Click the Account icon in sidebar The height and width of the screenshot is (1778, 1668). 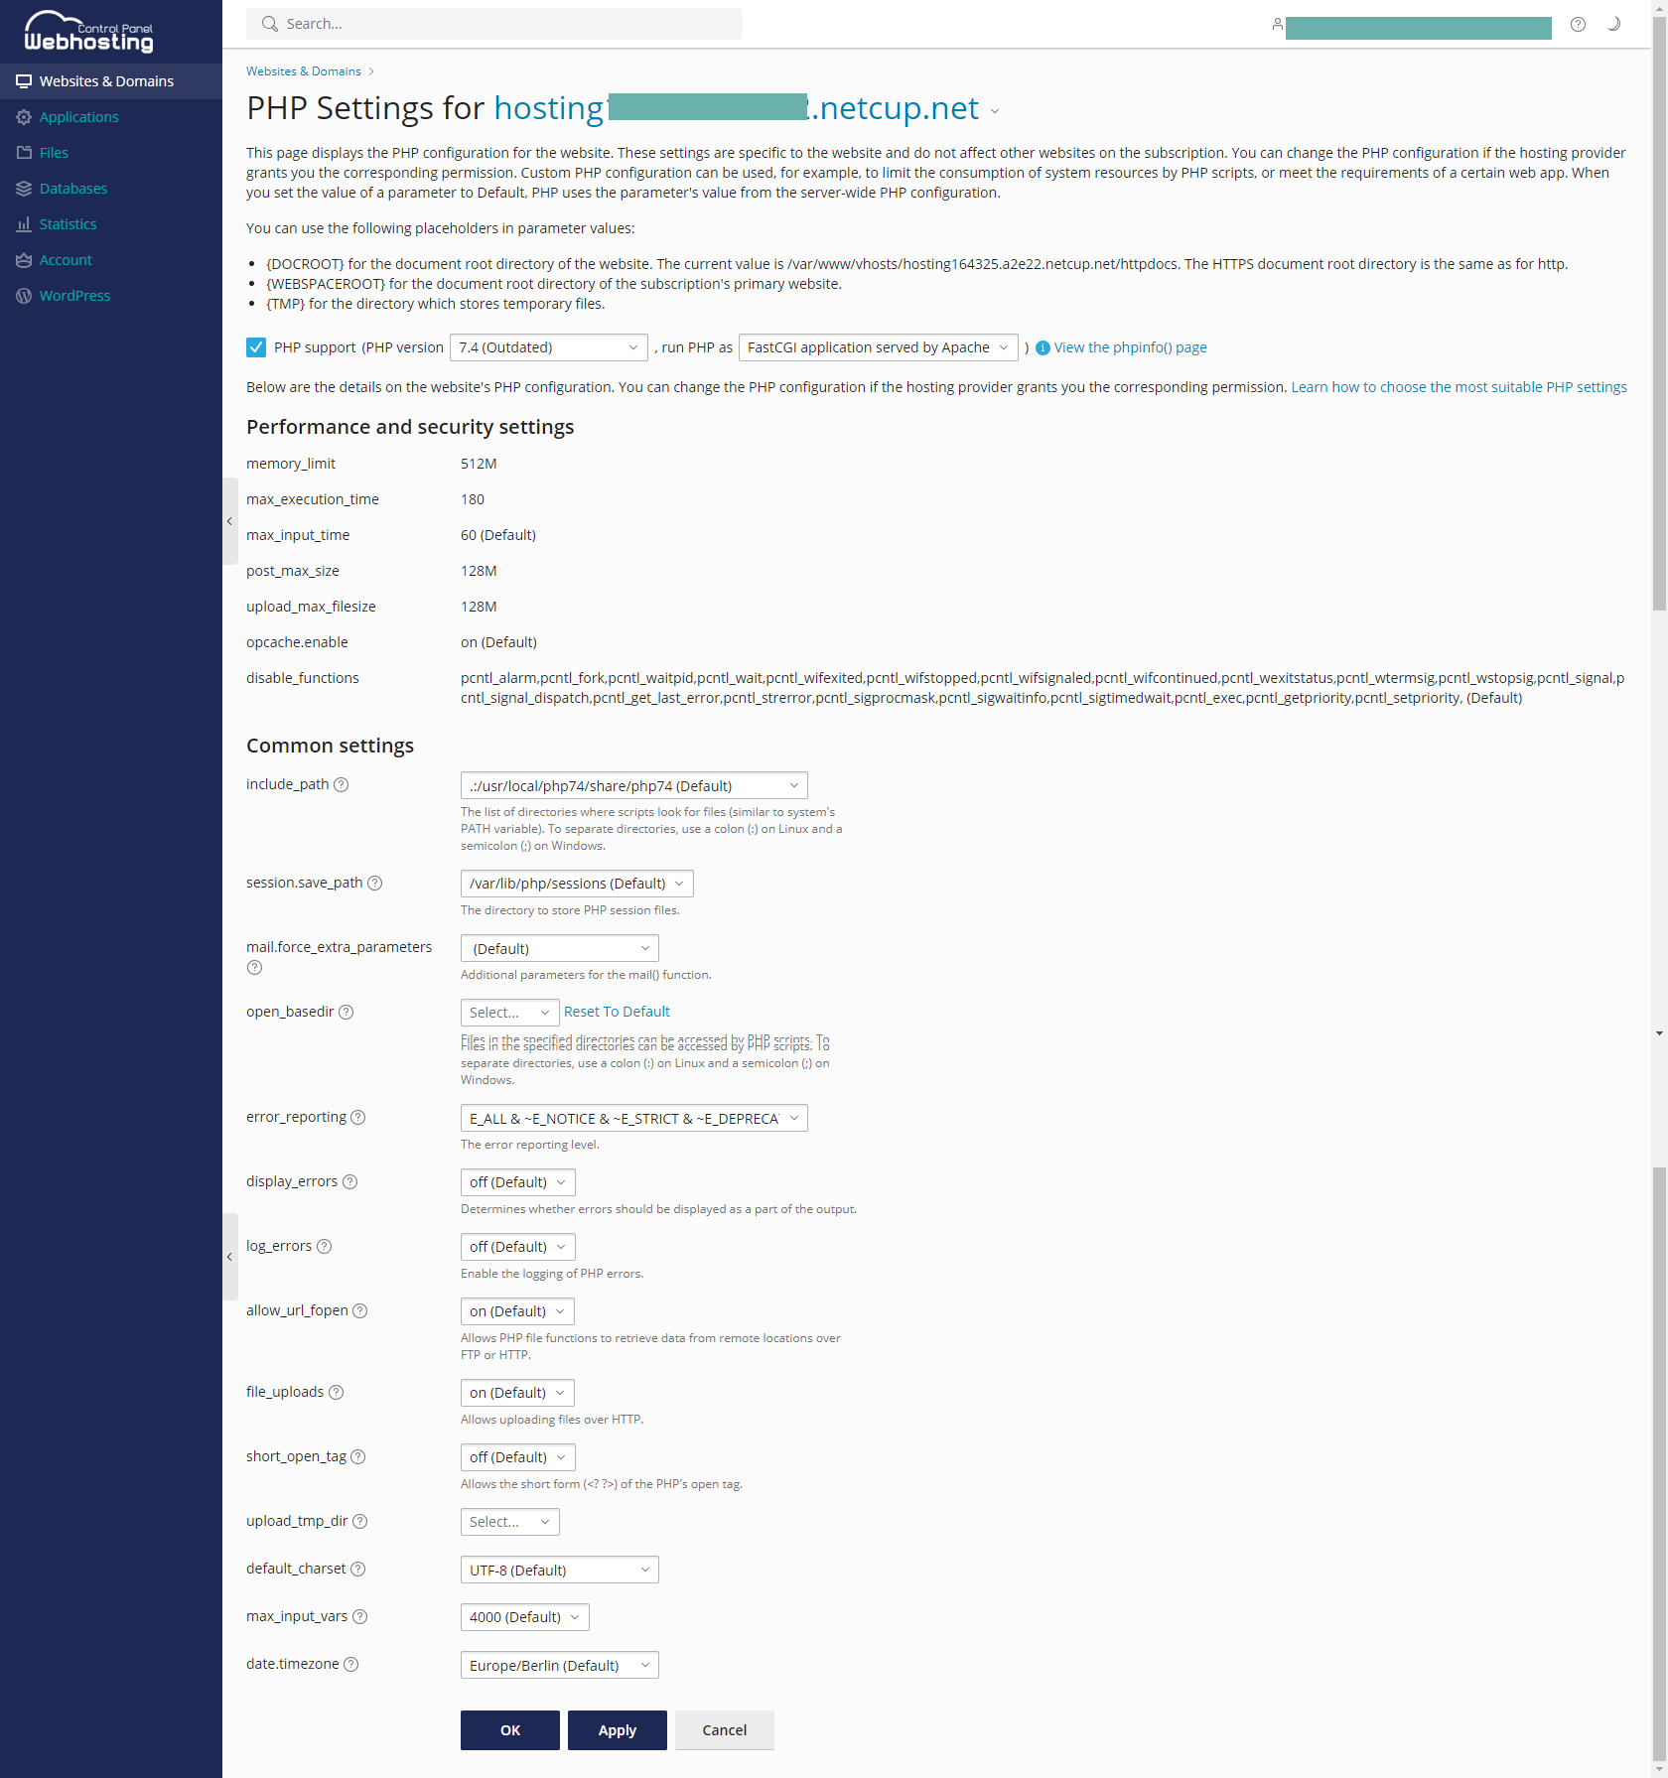(24, 260)
